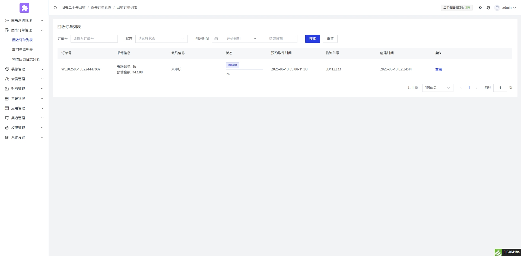This screenshot has height=256, width=521.
Task: Open the 取回申请列表 menu item
Action: 23,50
